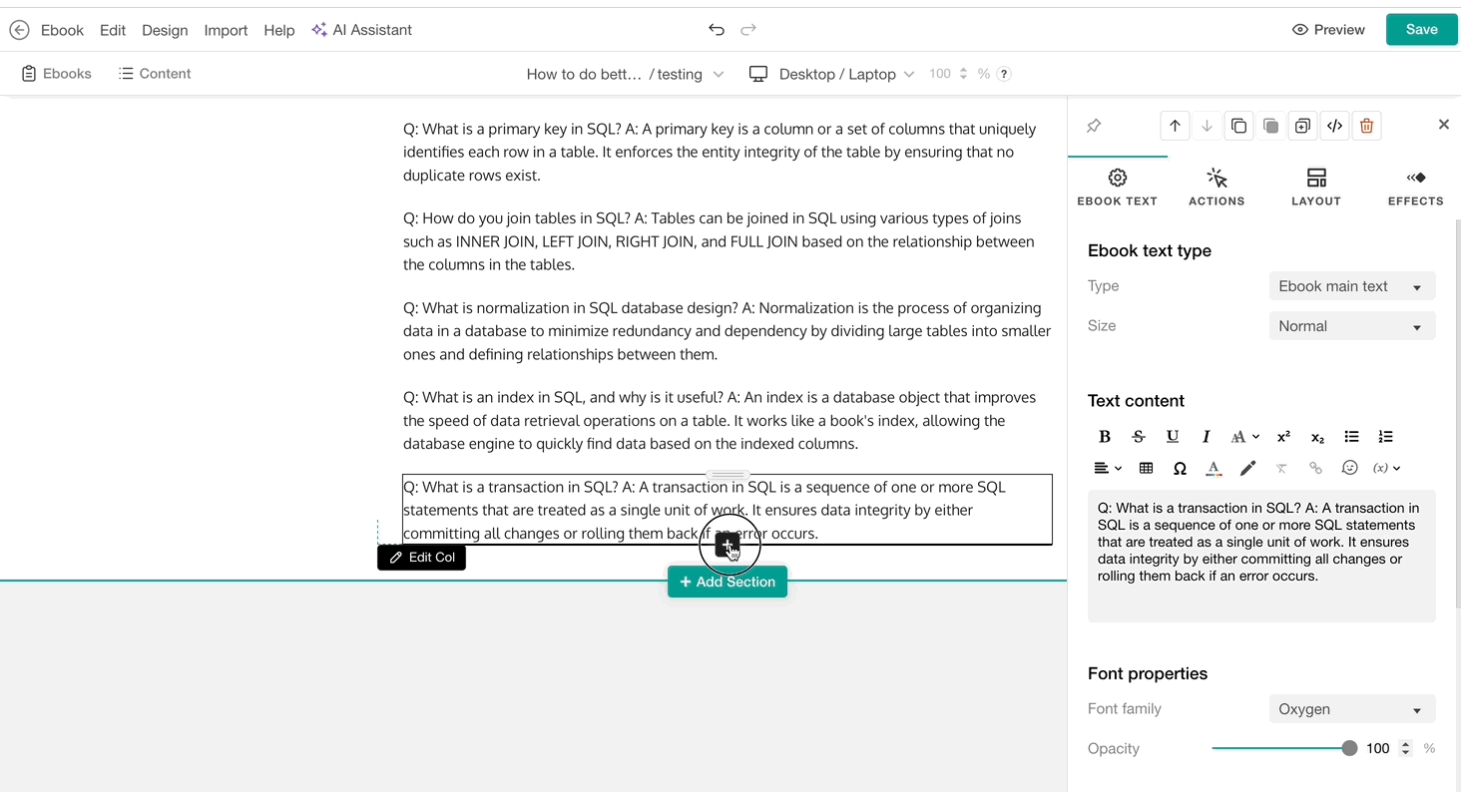Clear text formatting icon
The width and height of the screenshot is (1461, 792).
pyautogui.click(x=1281, y=468)
